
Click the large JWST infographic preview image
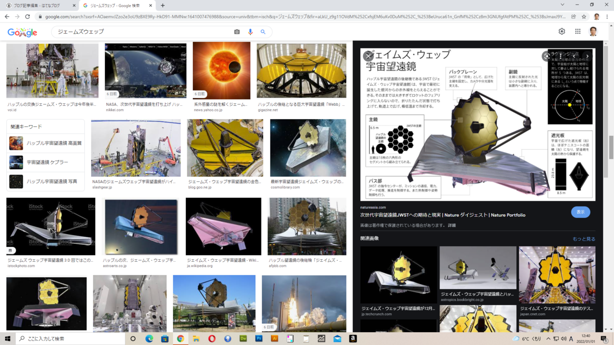478,124
